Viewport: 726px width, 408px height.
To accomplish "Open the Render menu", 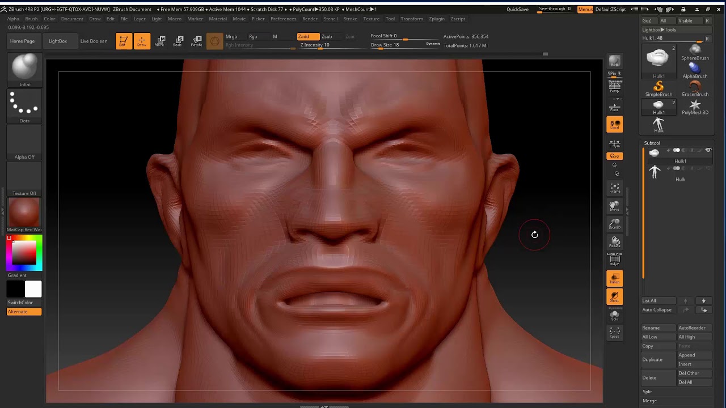I will [310, 19].
